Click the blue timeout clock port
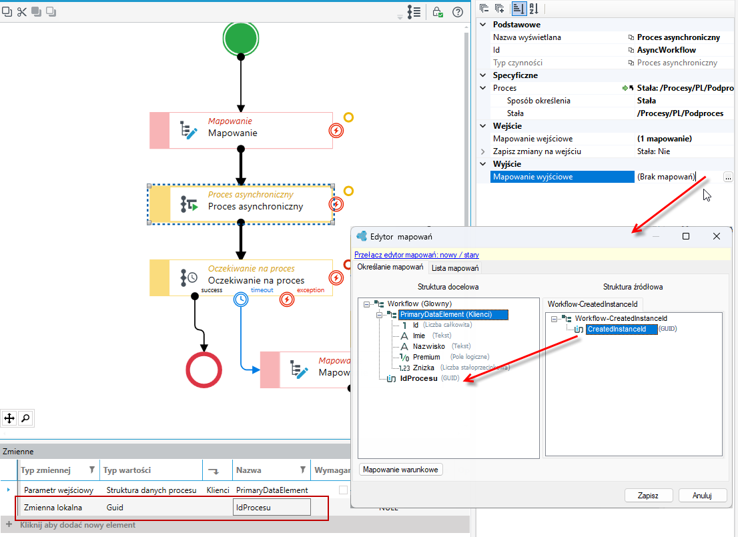 [240, 300]
